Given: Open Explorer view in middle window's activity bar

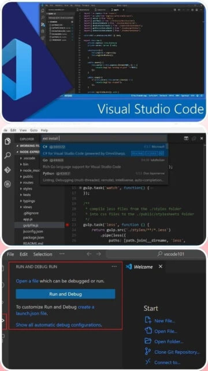Looking at the screenshot, I should tap(8, 141).
